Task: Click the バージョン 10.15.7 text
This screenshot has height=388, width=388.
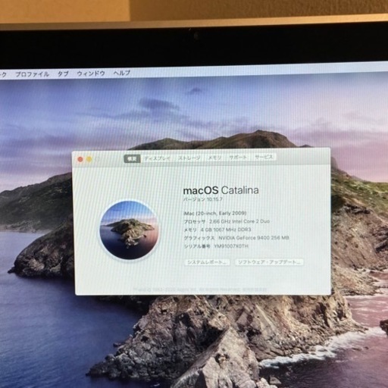Action: (x=203, y=199)
